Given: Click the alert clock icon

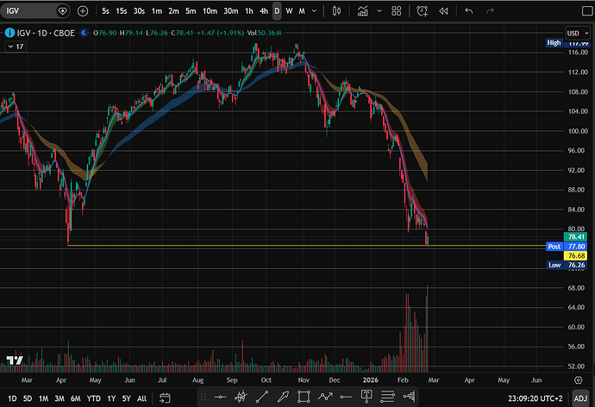Looking at the screenshot, I should coord(422,11).
